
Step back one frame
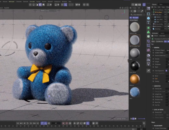[24, 123]
